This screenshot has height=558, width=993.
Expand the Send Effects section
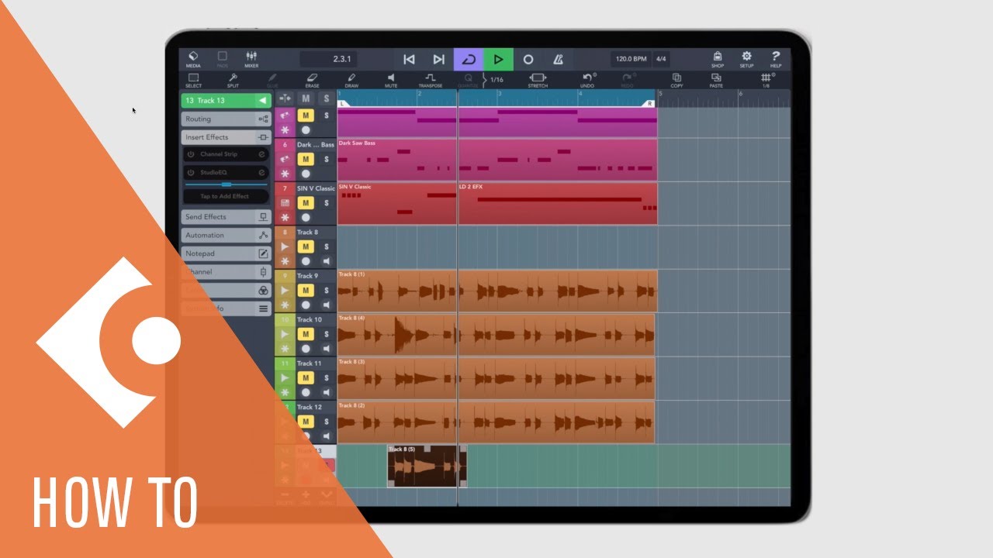tap(227, 217)
